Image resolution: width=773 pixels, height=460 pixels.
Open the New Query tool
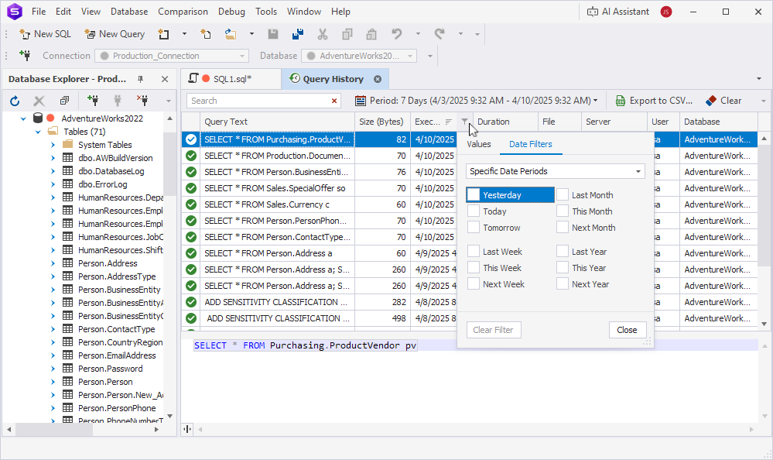115,34
